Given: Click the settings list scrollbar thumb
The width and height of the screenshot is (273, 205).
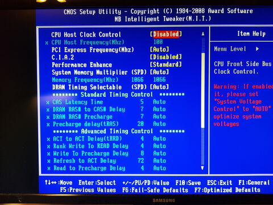Looking at the screenshot, I should pos(203,91).
